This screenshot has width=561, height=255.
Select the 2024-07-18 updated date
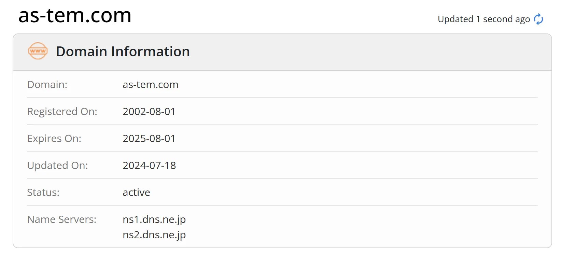click(x=149, y=165)
